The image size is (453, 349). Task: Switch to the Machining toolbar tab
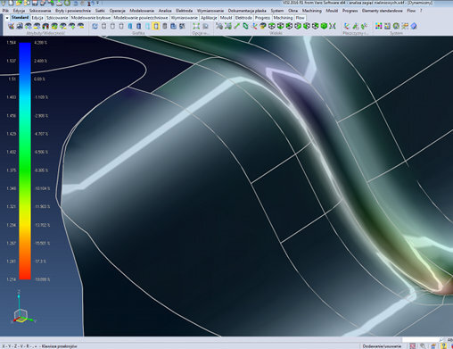pos(283,18)
